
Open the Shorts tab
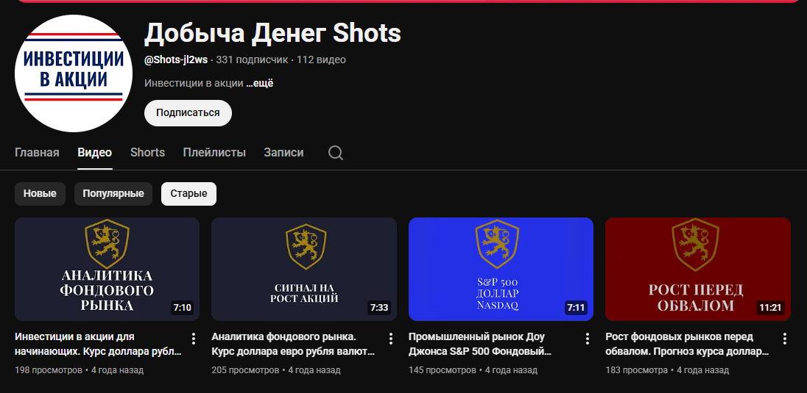click(x=148, y=153)
